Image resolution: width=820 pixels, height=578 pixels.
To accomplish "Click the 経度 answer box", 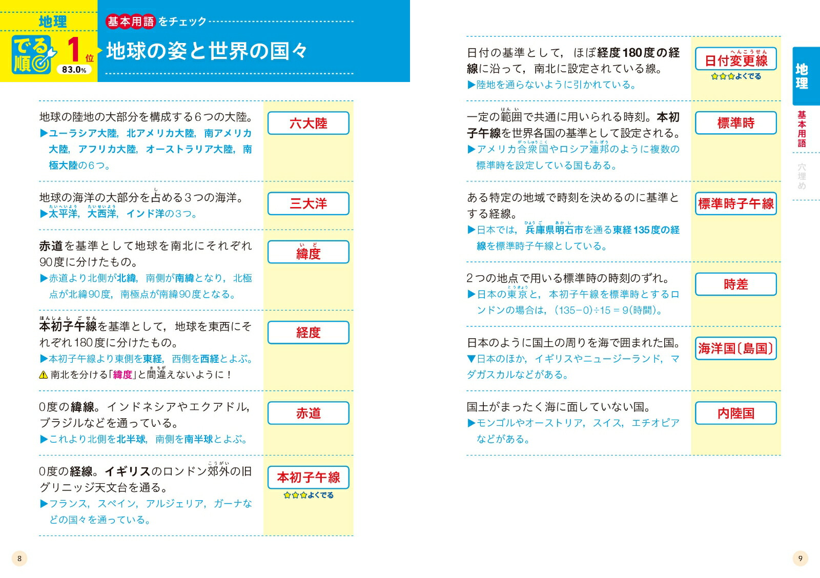I will pyautogui.click(x=308, y=333).
